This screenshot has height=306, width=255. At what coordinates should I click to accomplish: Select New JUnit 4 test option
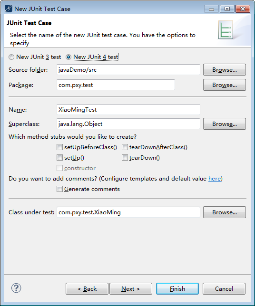pos(69,57)
